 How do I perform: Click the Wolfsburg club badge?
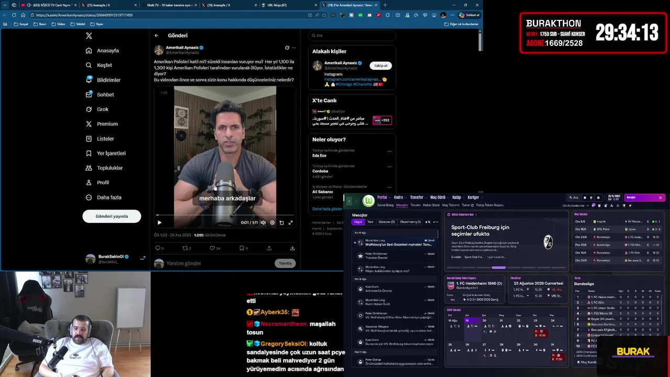point(368,201)
